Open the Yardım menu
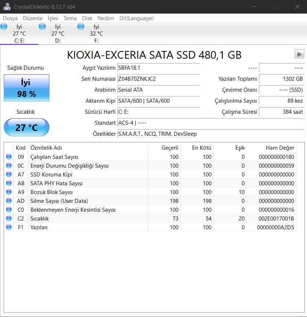The width and height of the screenshot is (307, 317). 105,18
